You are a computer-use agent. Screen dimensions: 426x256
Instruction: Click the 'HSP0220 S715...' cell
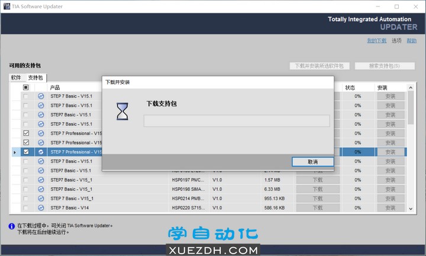[x=188, y=208]
